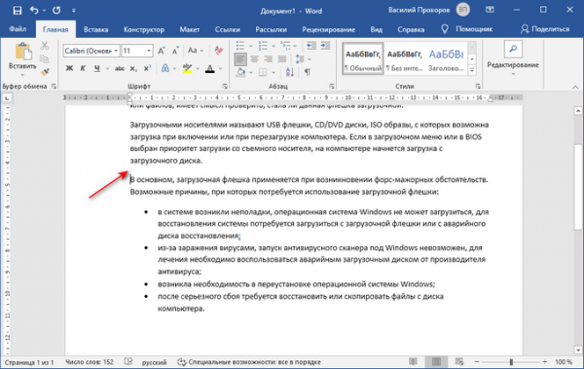Apply yellow text highlight color
Image resolution: width=584 pixels, height=369 pixels.
pyautogui.click(x=187, y=68)
